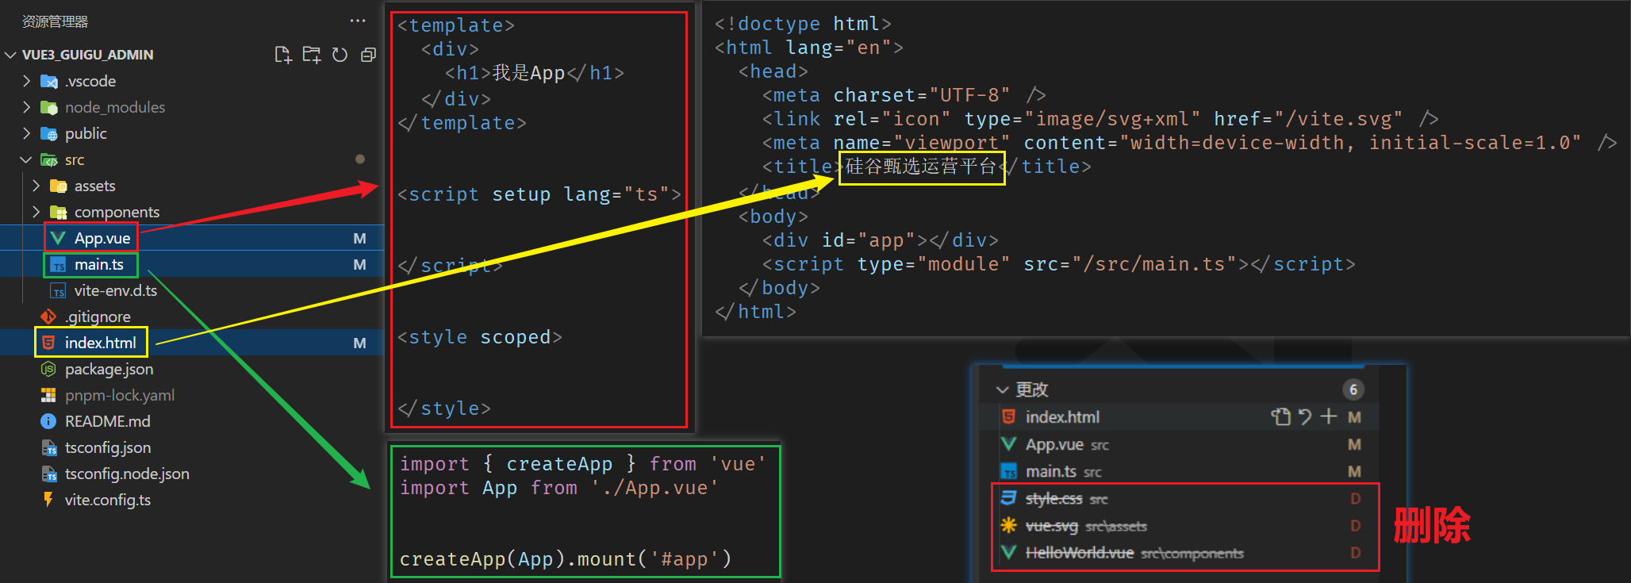This screenshot has width=1631, height=583.
Task: Expand the .vscode folder
Action: [x=26, y=81]
